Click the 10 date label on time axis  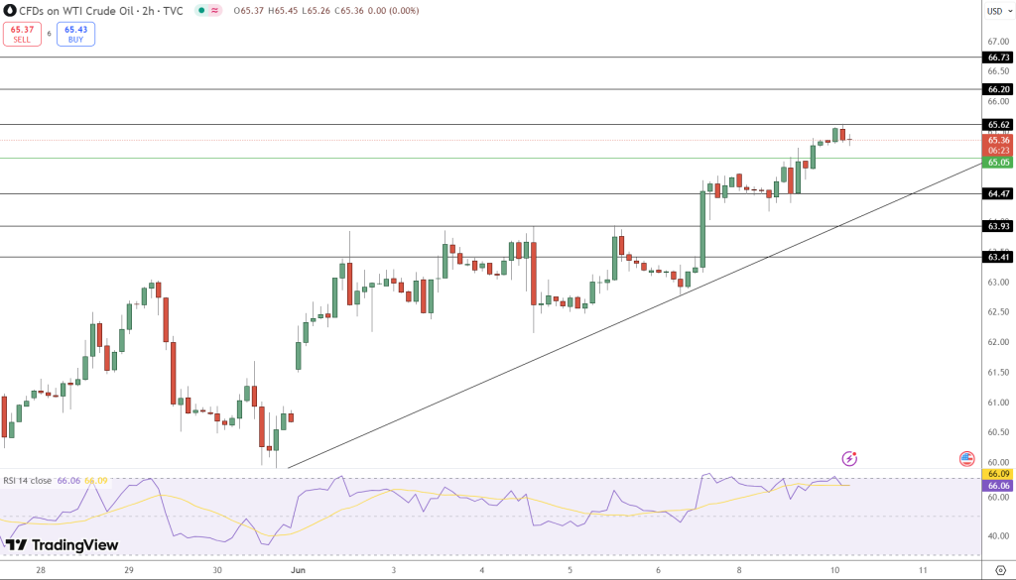(834, 570)
